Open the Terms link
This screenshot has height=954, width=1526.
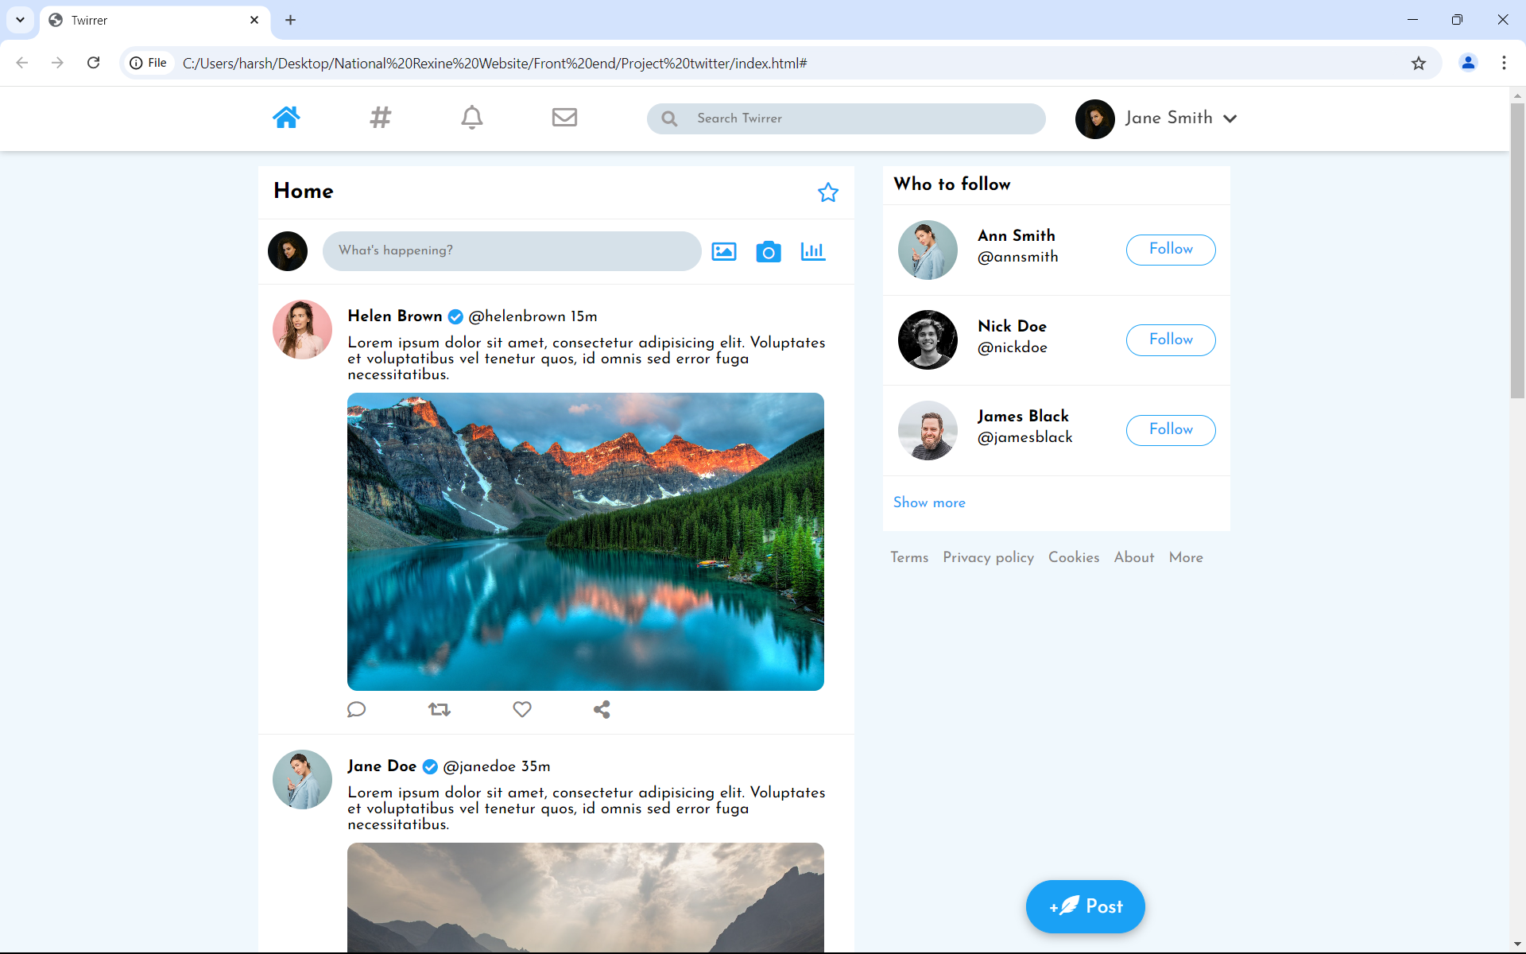pyautogui.click(x=909, y=557)
